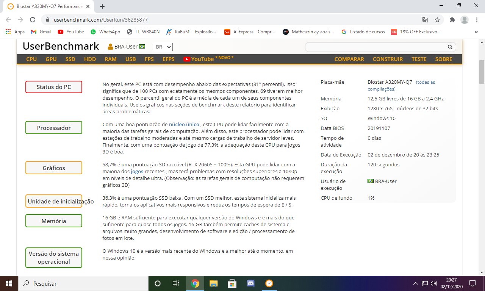Open the EFPS menu item

169,59
